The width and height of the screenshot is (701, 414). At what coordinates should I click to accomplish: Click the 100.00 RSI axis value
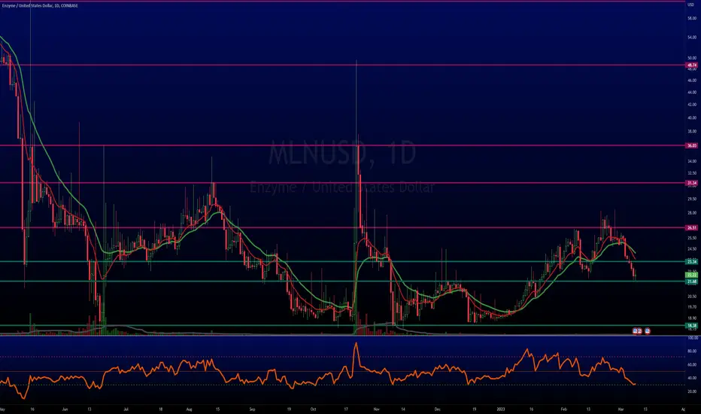(693, 339)
